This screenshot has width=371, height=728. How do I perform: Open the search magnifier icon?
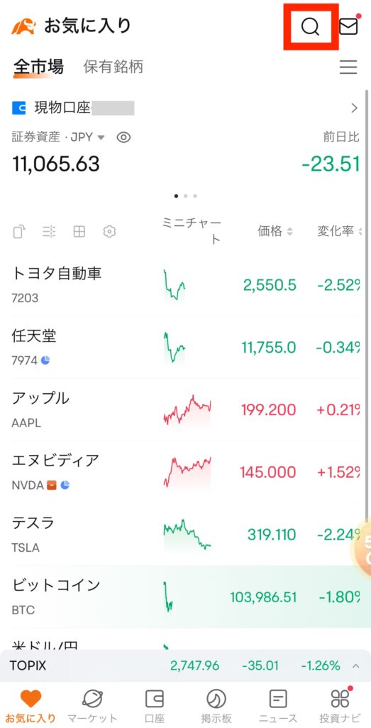point(310,26)
